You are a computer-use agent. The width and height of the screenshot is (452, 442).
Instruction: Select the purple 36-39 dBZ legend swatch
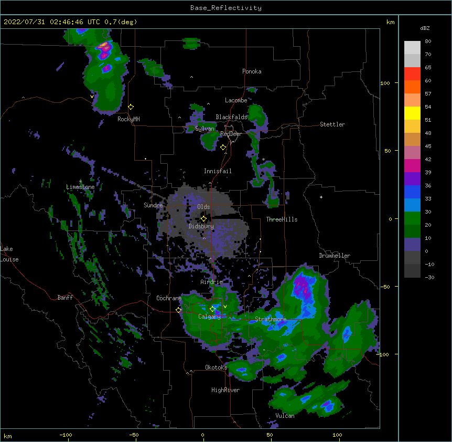[x=412, y=178]
